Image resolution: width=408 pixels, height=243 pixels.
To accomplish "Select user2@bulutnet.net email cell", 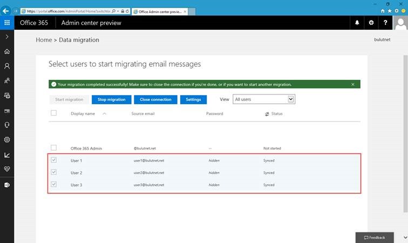I will [149, 173].
